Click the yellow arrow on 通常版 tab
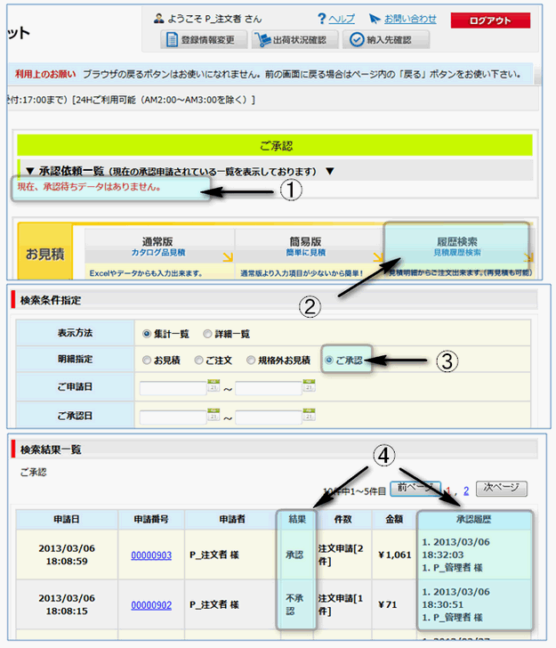556x648 pixels. pyautogui.click(x=228, y=257)
